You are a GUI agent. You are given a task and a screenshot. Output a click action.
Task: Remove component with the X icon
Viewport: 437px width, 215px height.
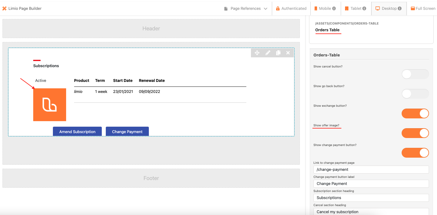tap(288, 53)
